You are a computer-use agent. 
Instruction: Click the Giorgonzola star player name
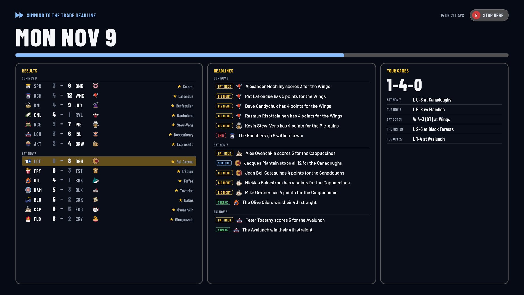click(184, 220)
